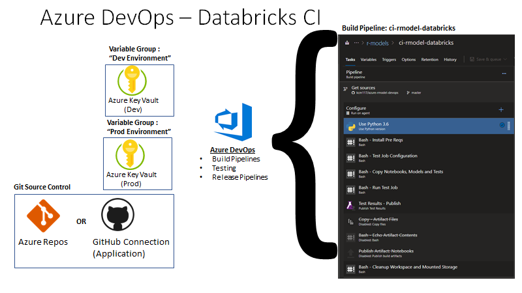Image resolution: width=522 pixels, height=293 pixels.
Task: Switch to the Variables tab
Action: pyautogui.click(x=369, y=59)
